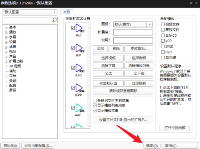Switch to the 关联 tab
This screenshot has height=149, width=200.
[67, 12]
